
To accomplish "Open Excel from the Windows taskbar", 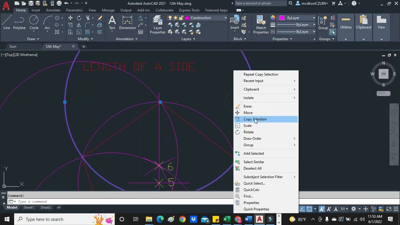I will [x=227, y=219].
